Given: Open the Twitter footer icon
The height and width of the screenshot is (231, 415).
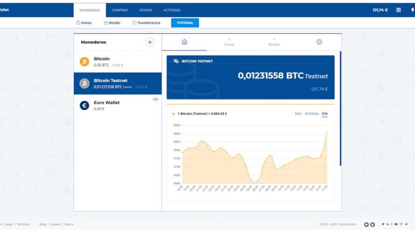Looking at the screenshot, I should click(383, 224).
